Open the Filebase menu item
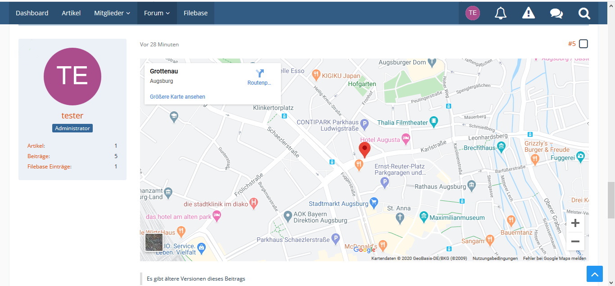This screenshot has width=615, height=286. pos(195,13)
